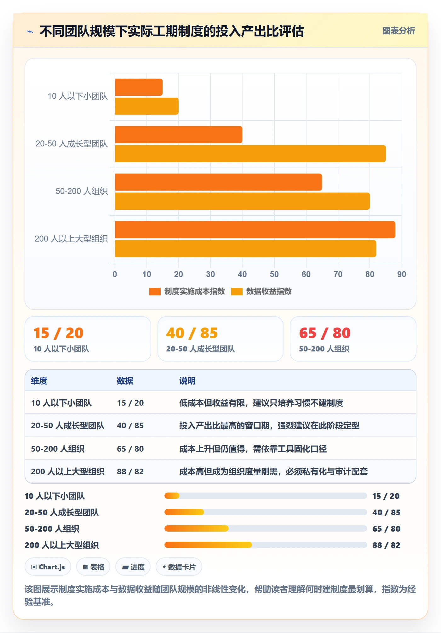441x633 pixels.
Task: Click the 40 / 85 table cell
Action: coord(130,425)
